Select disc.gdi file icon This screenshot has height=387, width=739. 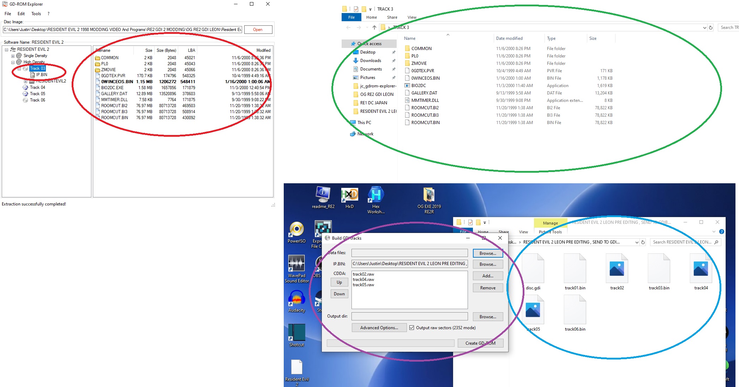pos(533,272)
